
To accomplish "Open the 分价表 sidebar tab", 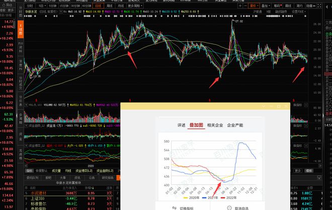I will [21, 100].
